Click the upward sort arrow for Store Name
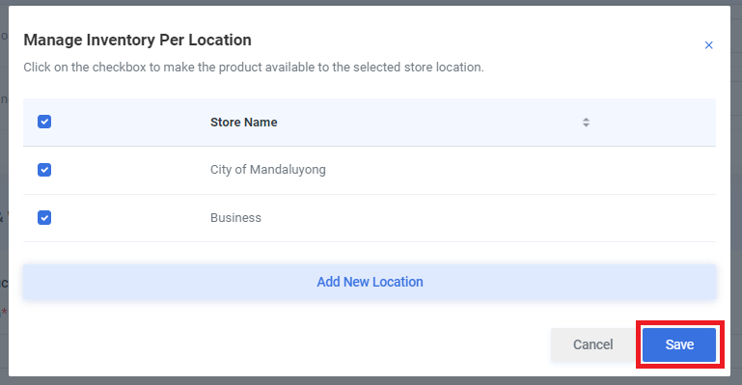The image size is (742, 385). pos(586,120)
